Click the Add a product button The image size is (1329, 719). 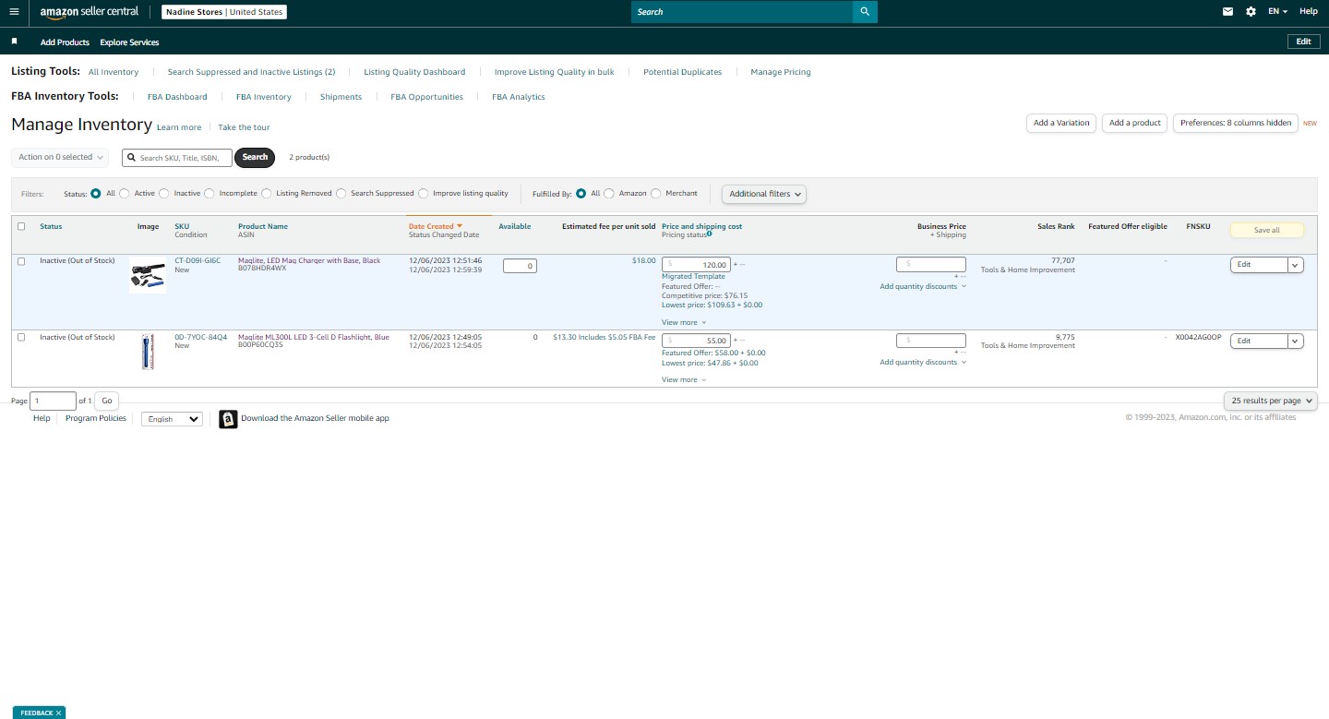coord(1134,123)
